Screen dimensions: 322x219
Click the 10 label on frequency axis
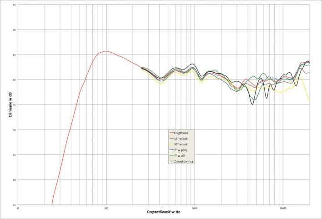(18, 209)
